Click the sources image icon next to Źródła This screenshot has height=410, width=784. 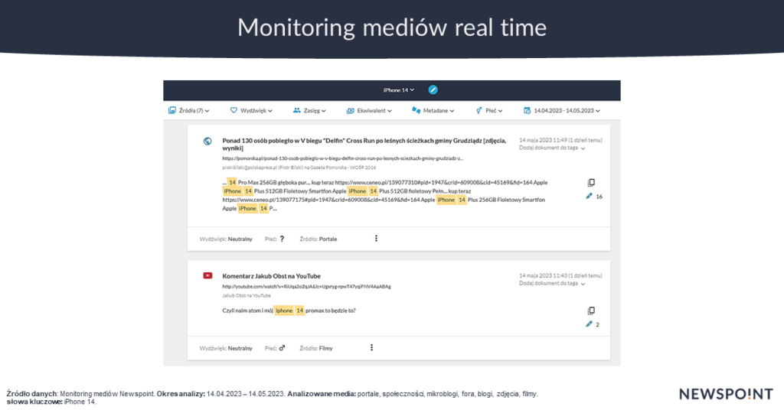coord(172,110)
